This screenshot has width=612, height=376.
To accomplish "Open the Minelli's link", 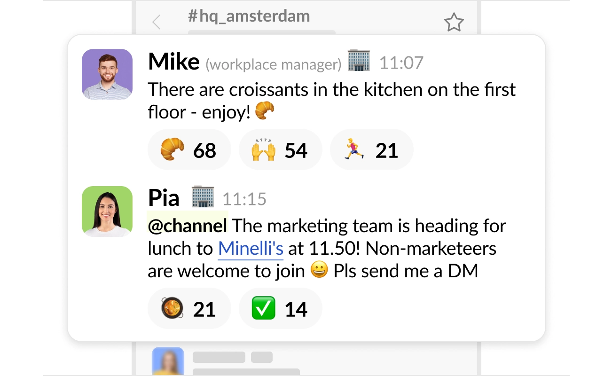I will (x=251, y=248).
